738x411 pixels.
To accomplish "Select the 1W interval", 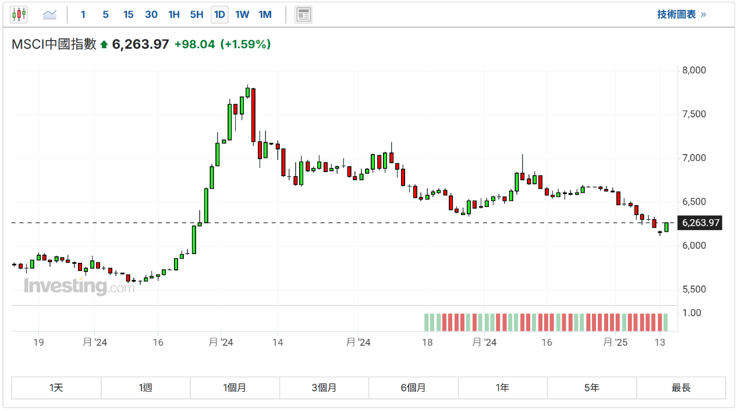I will (242, 15).
